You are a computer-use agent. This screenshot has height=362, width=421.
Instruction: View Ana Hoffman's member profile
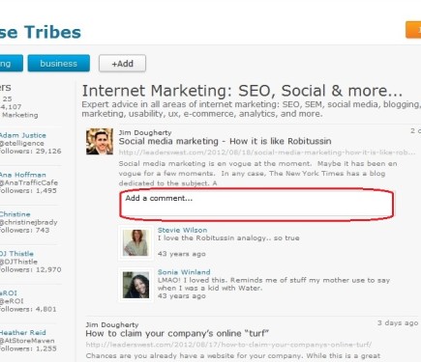[23, 175]
